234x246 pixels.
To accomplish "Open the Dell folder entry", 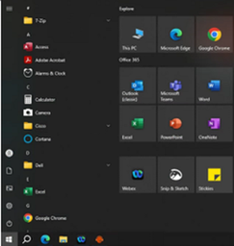I will pyautogui.click(x=67, y=165).
